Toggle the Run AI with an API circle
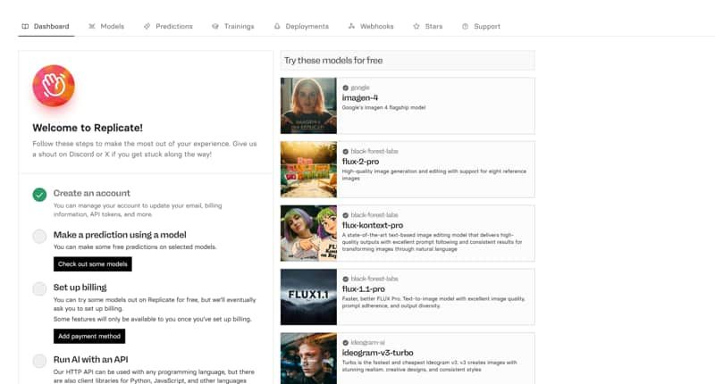715x384 pixels. 39,361
